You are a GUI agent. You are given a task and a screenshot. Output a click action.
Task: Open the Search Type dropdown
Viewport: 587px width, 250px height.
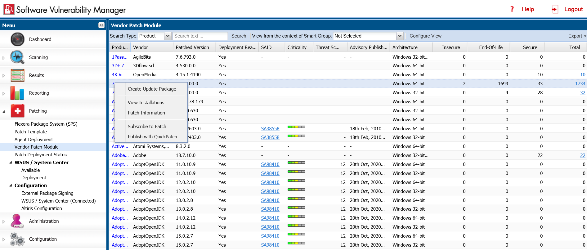168,36
